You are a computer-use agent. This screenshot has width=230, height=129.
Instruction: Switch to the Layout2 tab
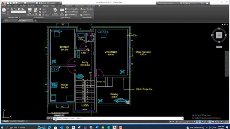click(21, 121)
